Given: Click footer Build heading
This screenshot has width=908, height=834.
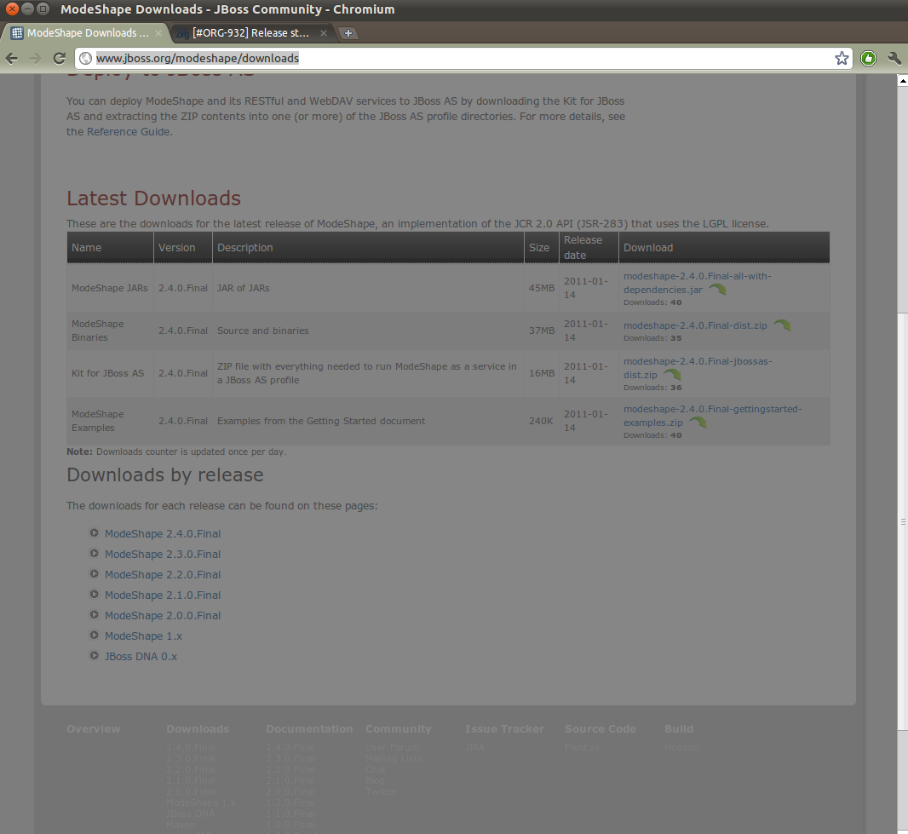Looking at the screenshot, I should pos(679,728).
